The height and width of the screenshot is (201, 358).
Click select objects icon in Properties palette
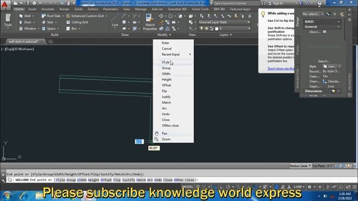(335, 14)
